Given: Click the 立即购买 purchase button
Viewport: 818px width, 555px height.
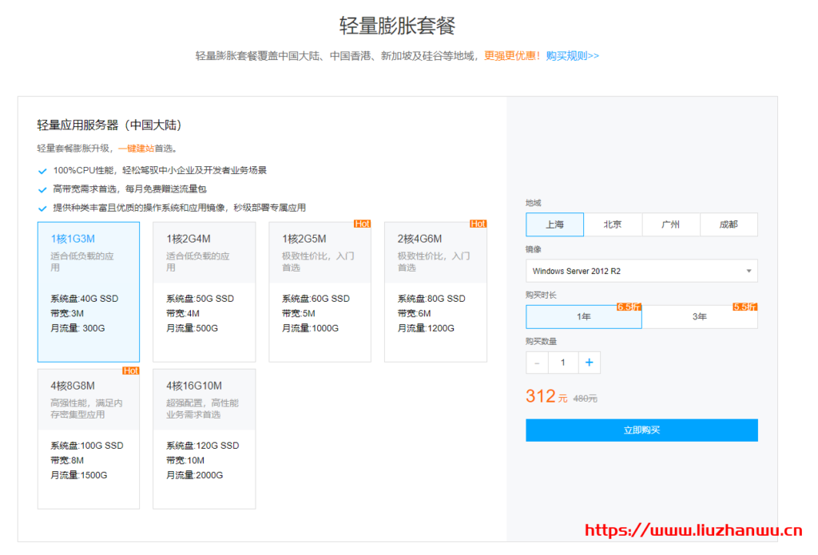Looking at the screenshot, I should 641,430.
